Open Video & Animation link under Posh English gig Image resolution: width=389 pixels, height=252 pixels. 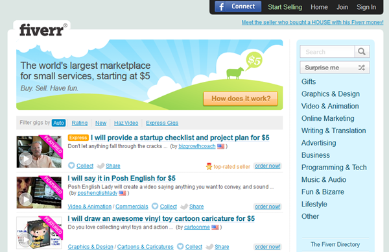89,207
